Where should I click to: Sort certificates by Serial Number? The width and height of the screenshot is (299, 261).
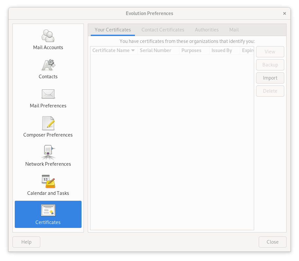(156, 50)
